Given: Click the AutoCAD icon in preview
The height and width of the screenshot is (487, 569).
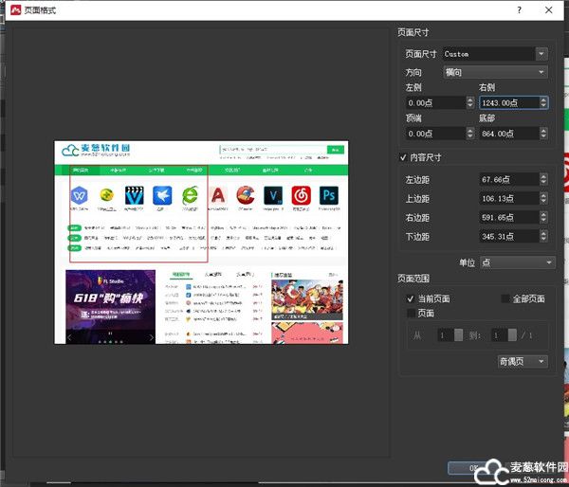Looking at the screenshot, I should click(218, 195).
